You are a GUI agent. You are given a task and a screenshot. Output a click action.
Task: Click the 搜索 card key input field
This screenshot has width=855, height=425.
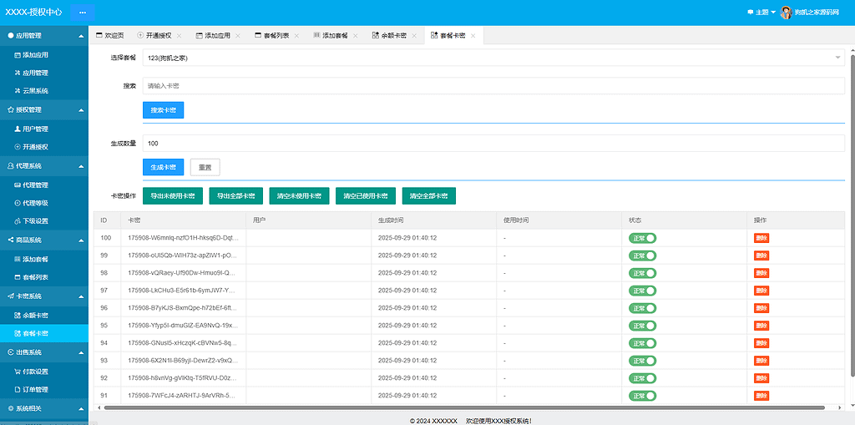(x=493, y=86)
